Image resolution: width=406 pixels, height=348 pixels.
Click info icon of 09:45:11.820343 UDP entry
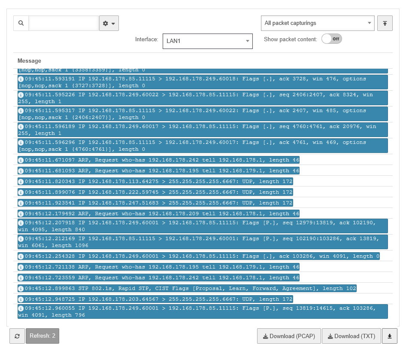[x=21, y=181]
